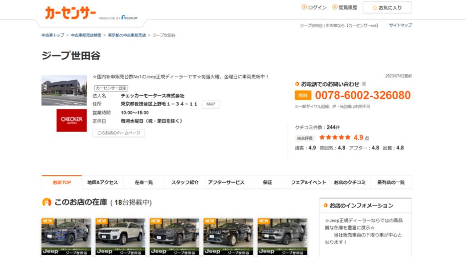466x257 pixels.
Task: Open the サイトマップ link
Action: click(400, 26)
